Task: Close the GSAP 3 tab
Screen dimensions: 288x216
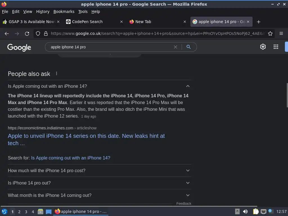Action: pyautogui.click(x=58, y=22)
